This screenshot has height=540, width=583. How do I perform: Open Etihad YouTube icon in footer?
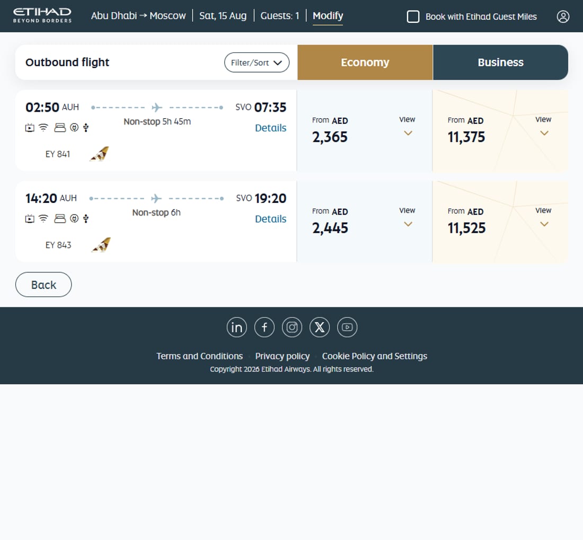tap(347, 327)
